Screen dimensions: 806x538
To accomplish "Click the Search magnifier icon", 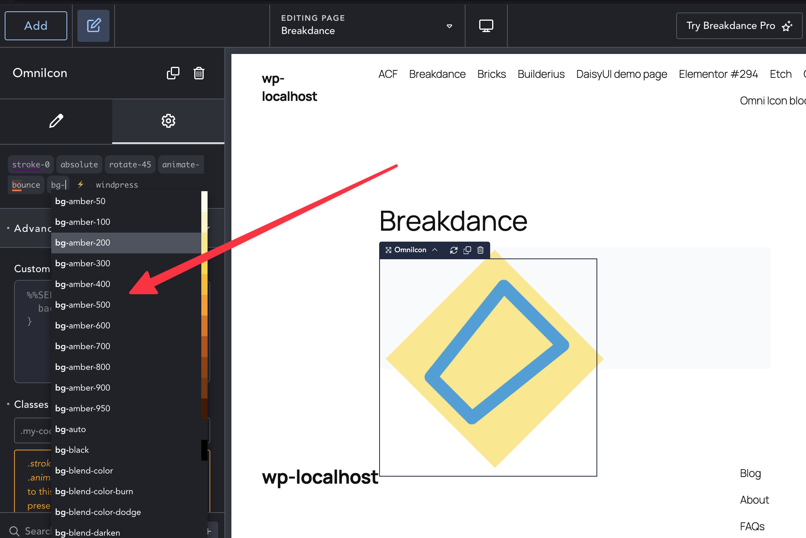I will (x=14, y=531).
